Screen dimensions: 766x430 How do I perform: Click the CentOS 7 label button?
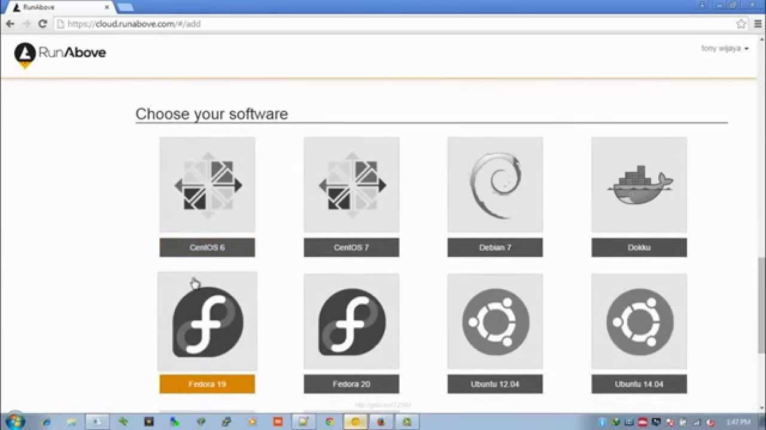click(351, 247)
